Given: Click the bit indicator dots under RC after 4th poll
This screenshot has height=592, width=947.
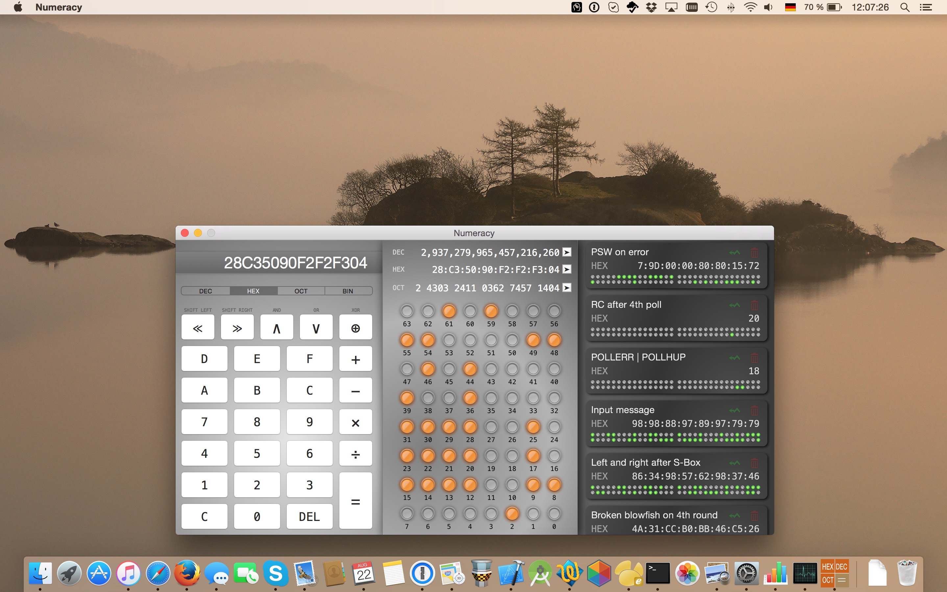Looking at the screenshot, I should click(x=675, y=332).
